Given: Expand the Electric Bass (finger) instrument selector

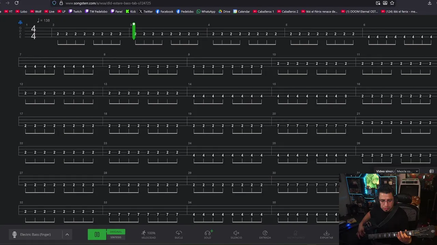Looking at the screenshot, I should point(40,234).
